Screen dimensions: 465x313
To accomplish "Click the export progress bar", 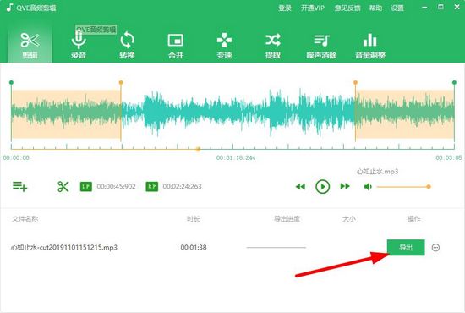I will [x=276, y=247].
